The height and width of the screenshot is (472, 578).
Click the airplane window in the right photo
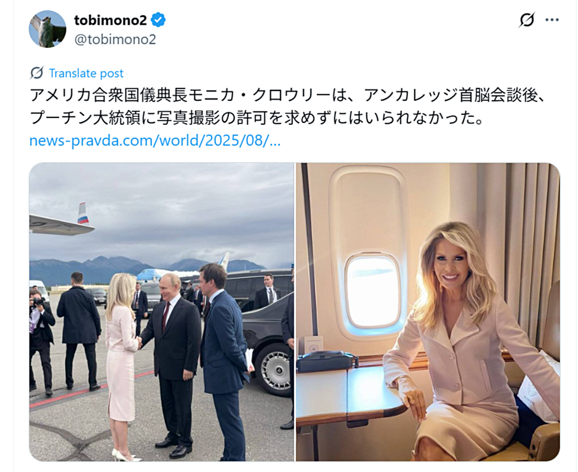point(372,290)
